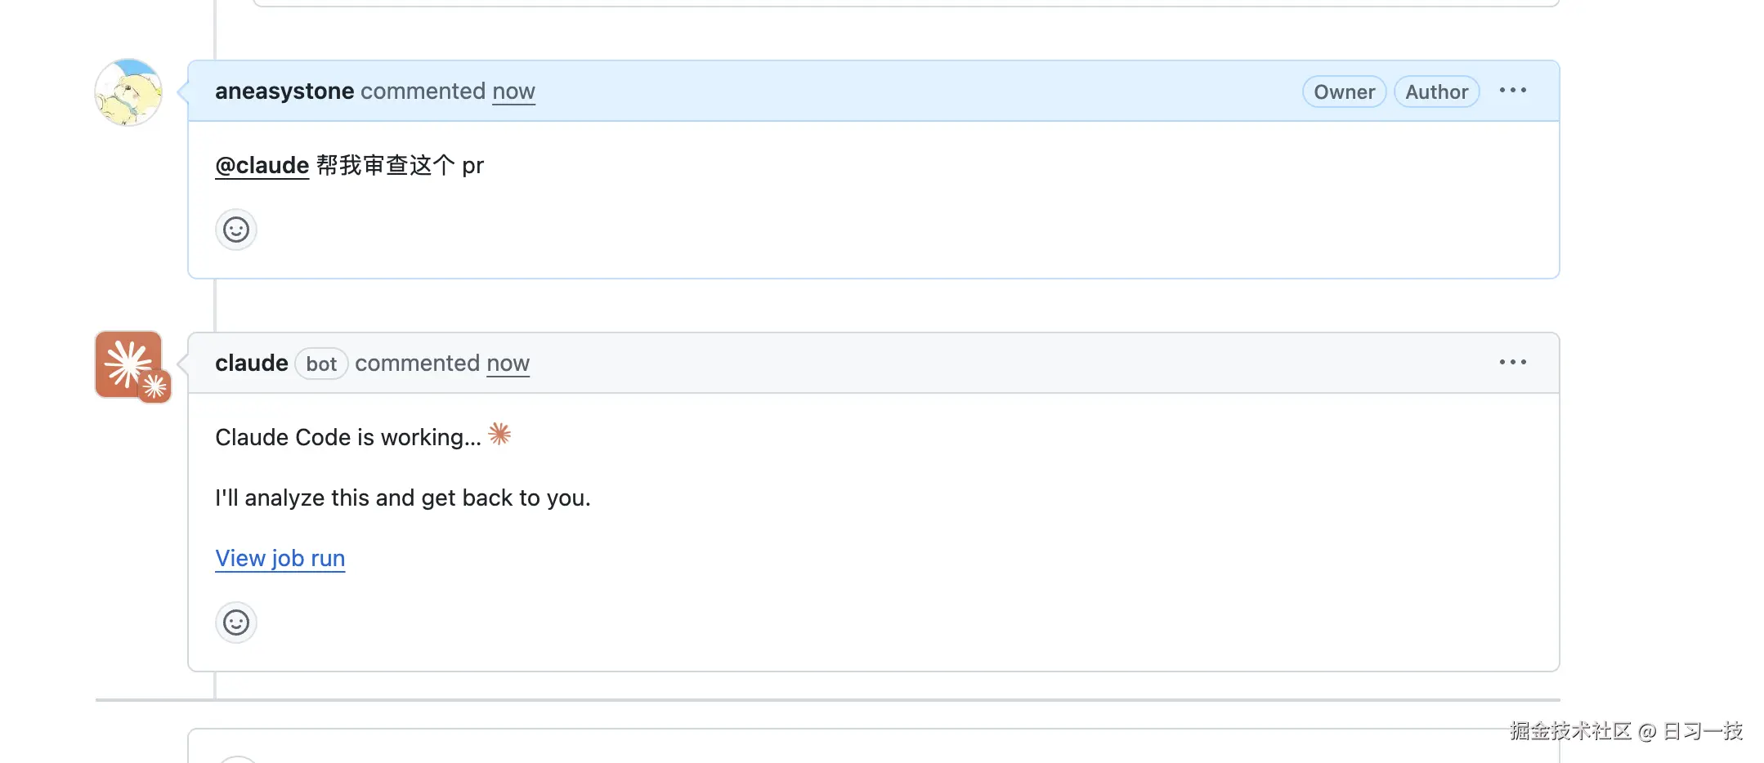Open options menu on aneasystone's comment
1764x763 pixels.
1512,91
